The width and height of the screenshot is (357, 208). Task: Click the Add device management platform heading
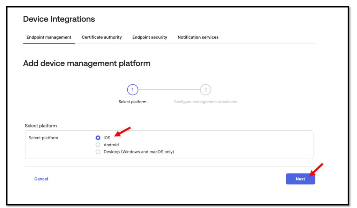pyautogui.click(x=87, y=63)
